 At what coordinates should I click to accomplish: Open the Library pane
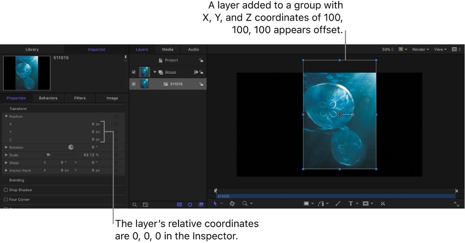32,50
